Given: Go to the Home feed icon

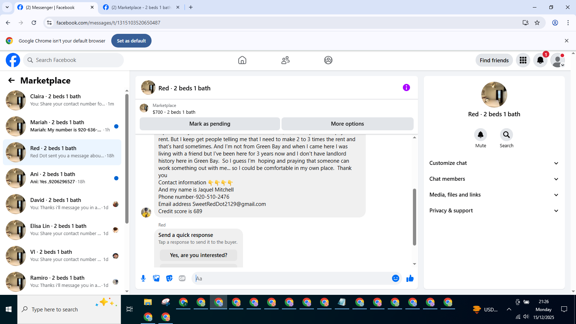Looking at the screenshot, I should tap(242, 60).
